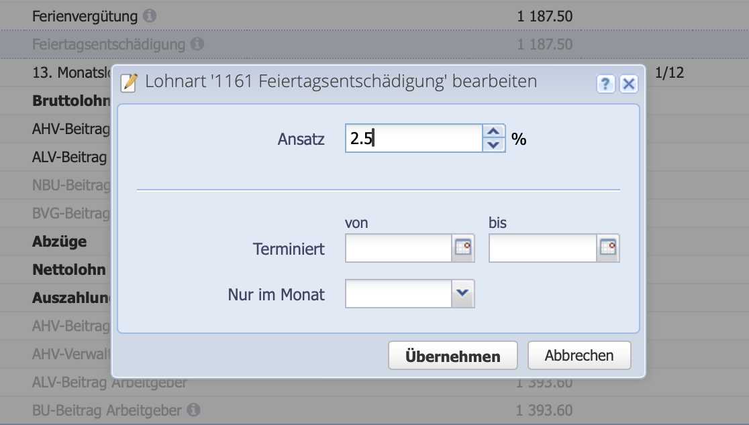Open help with the question mark icon
This screenshot has width=749, height=425.
(x=605, y=83)
